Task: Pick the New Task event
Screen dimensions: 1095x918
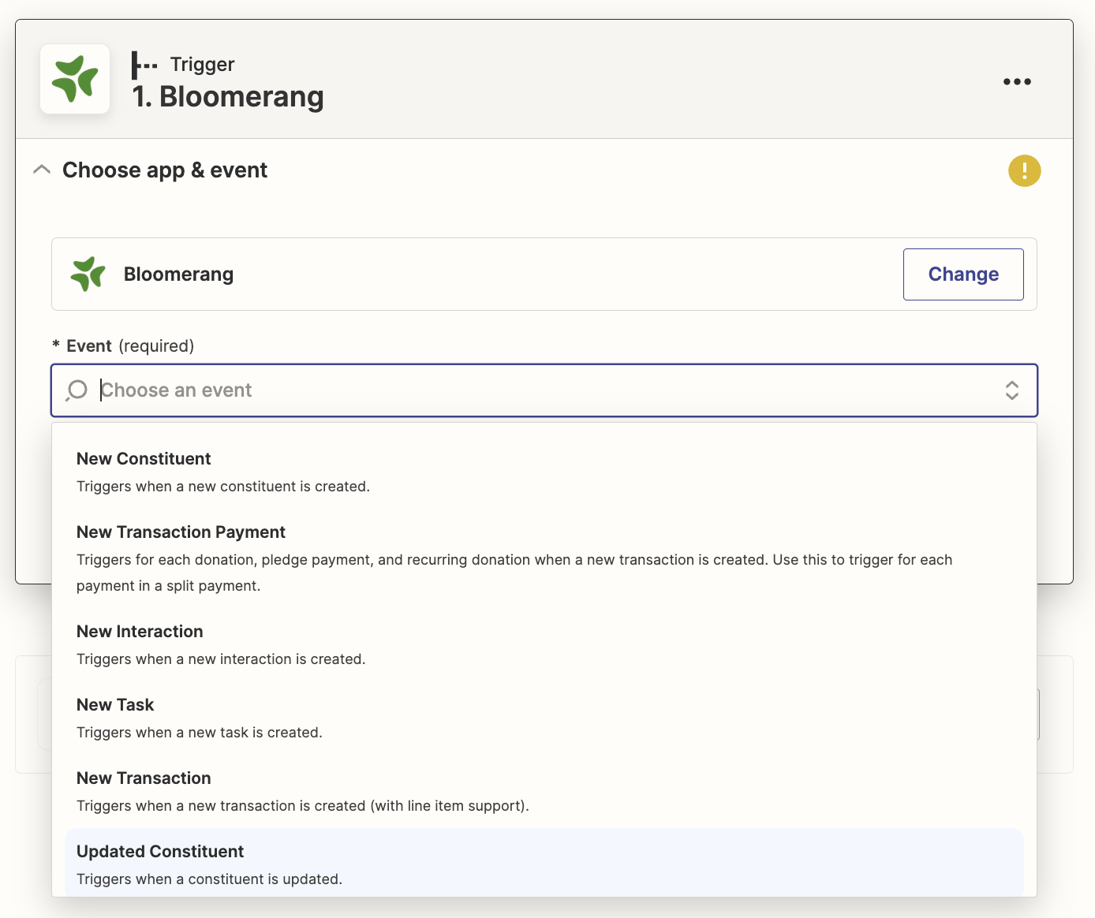Action: click(x=544, y=718)
